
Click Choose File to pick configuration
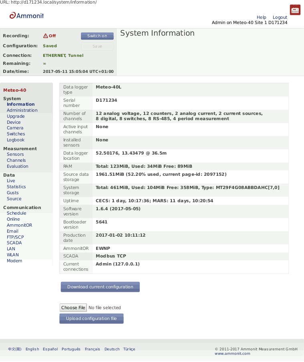click(x=73, y=308)
